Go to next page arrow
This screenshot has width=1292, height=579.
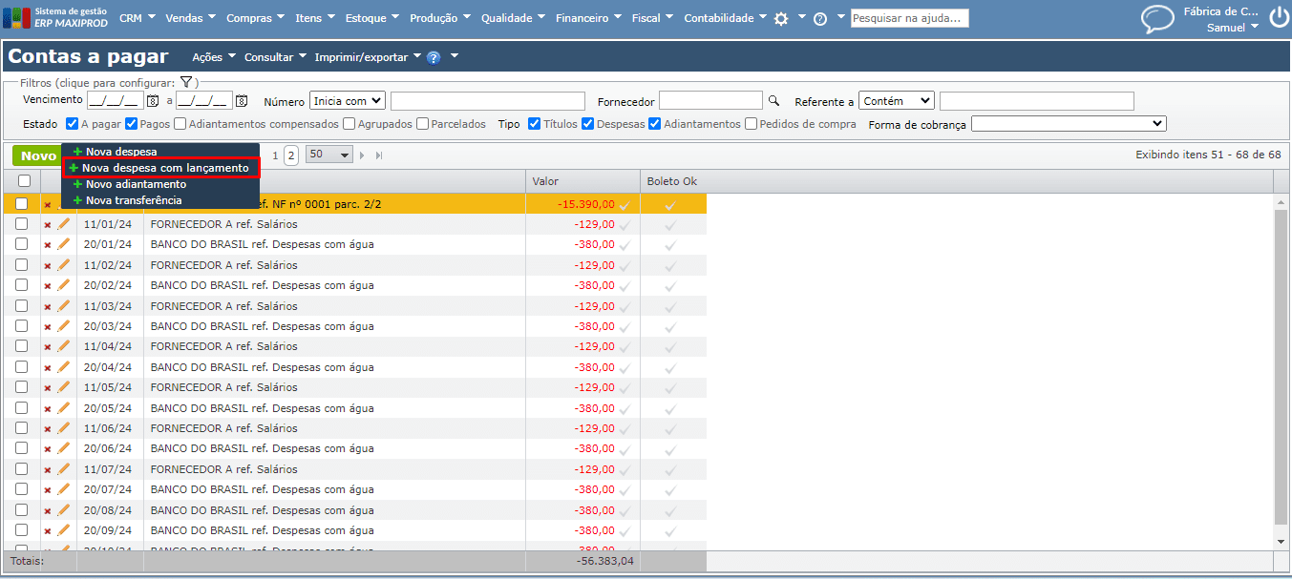pyautogui.click(x=362, y=155)
